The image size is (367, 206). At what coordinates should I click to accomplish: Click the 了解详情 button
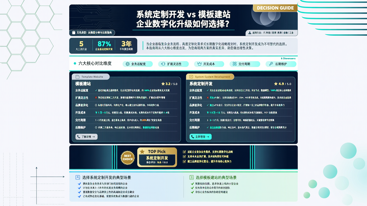86,137
